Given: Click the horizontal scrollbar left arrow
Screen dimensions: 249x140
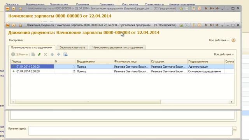Looking at the screenshot, I should coord(13,102).
